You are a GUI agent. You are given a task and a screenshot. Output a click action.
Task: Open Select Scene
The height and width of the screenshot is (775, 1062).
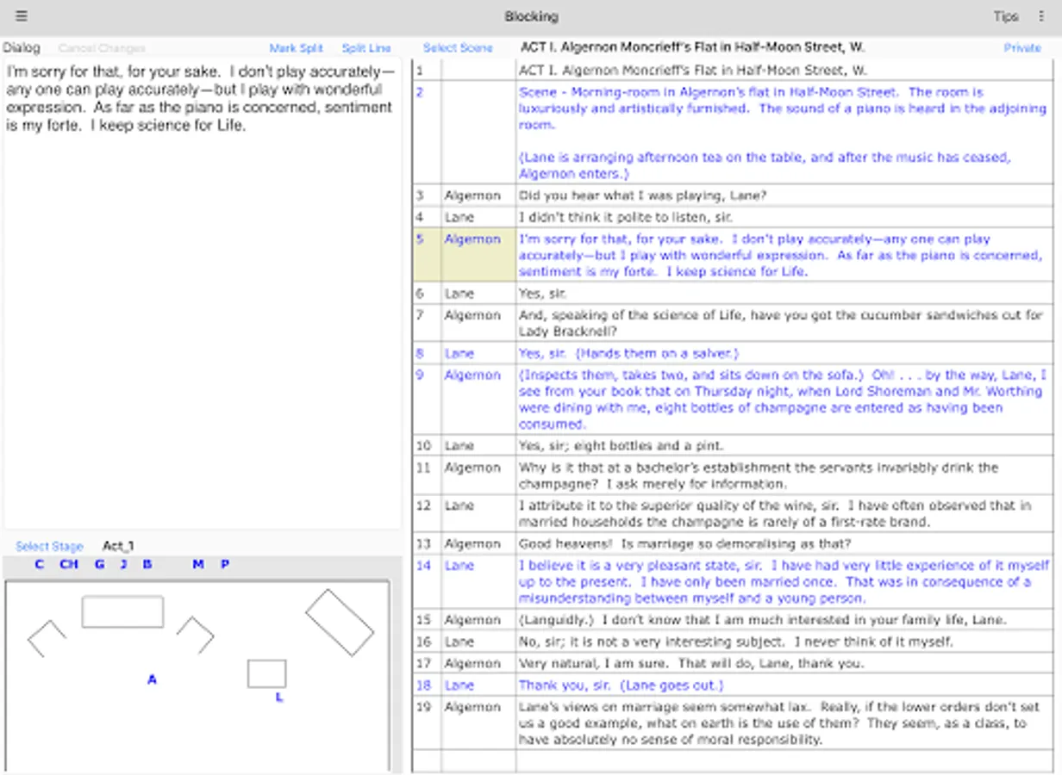tap(458, 48)
